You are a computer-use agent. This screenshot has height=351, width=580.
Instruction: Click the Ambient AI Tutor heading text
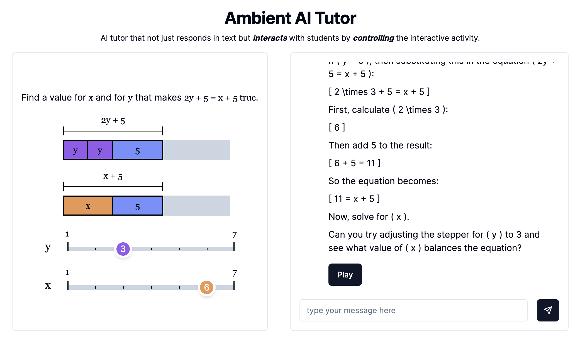290,17
